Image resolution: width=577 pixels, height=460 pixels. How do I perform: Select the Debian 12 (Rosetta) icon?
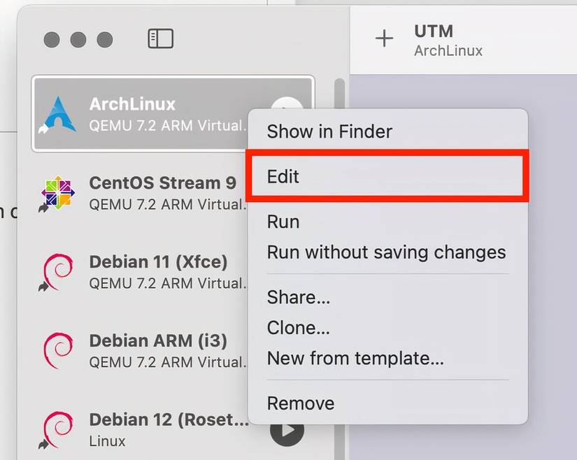(59, 429)
